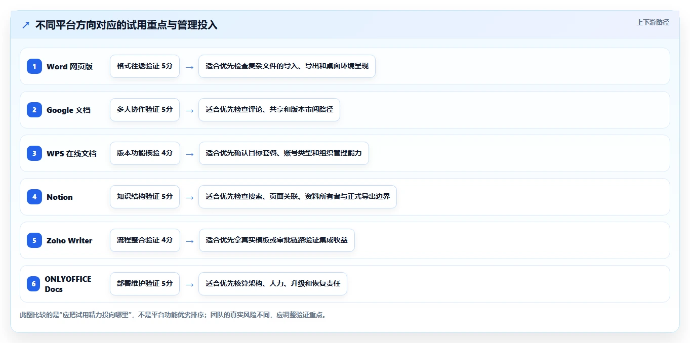Click the Zoho Writer platform name

tap(69, 240)
